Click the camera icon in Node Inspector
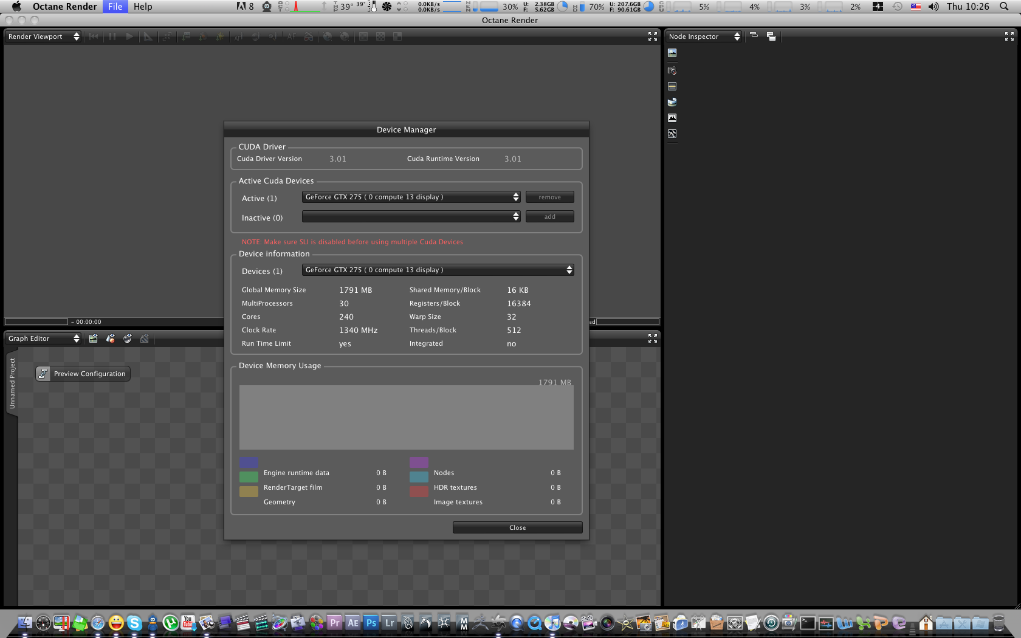This screenshot has height=638, width=1021. tap(672, 70)
